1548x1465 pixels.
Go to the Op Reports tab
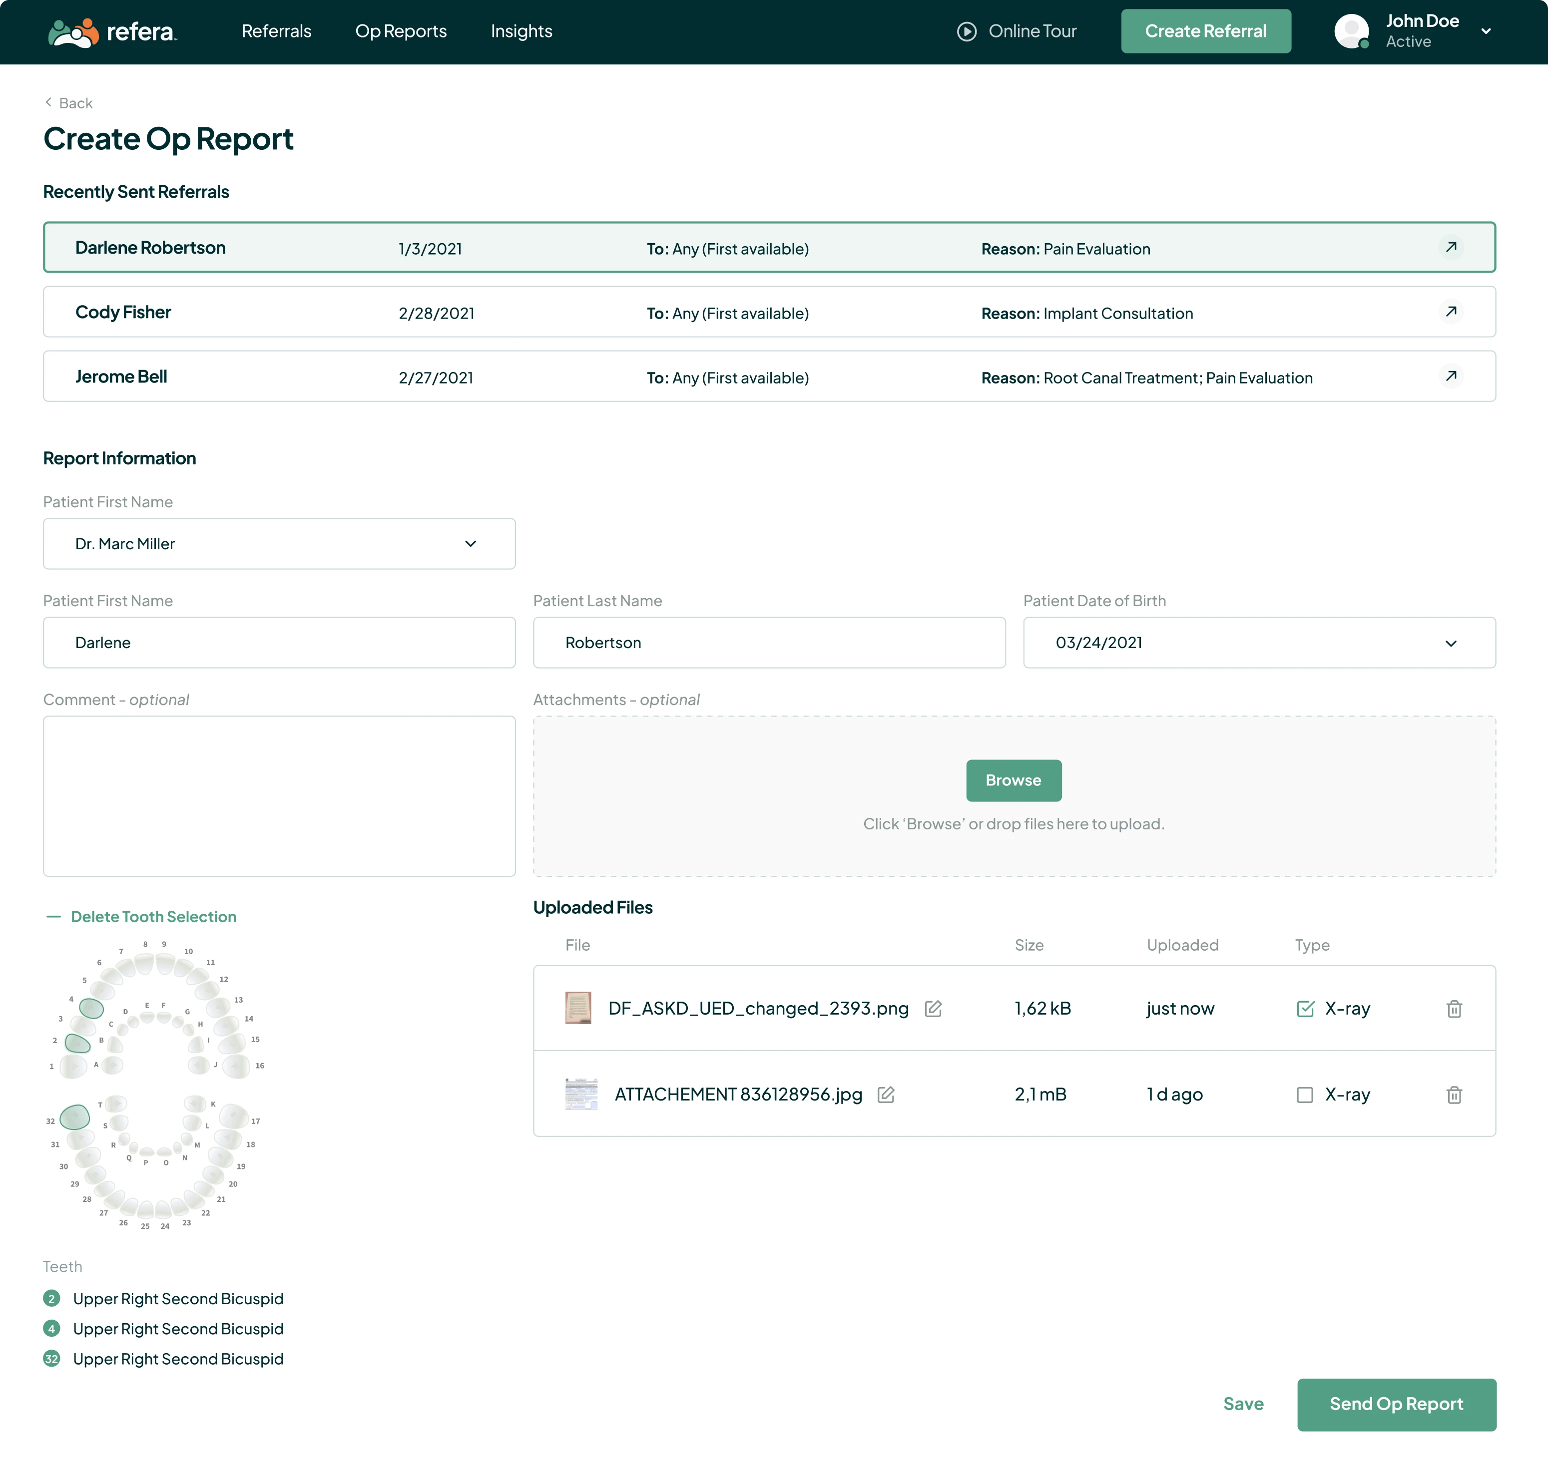tap(401, 31)
